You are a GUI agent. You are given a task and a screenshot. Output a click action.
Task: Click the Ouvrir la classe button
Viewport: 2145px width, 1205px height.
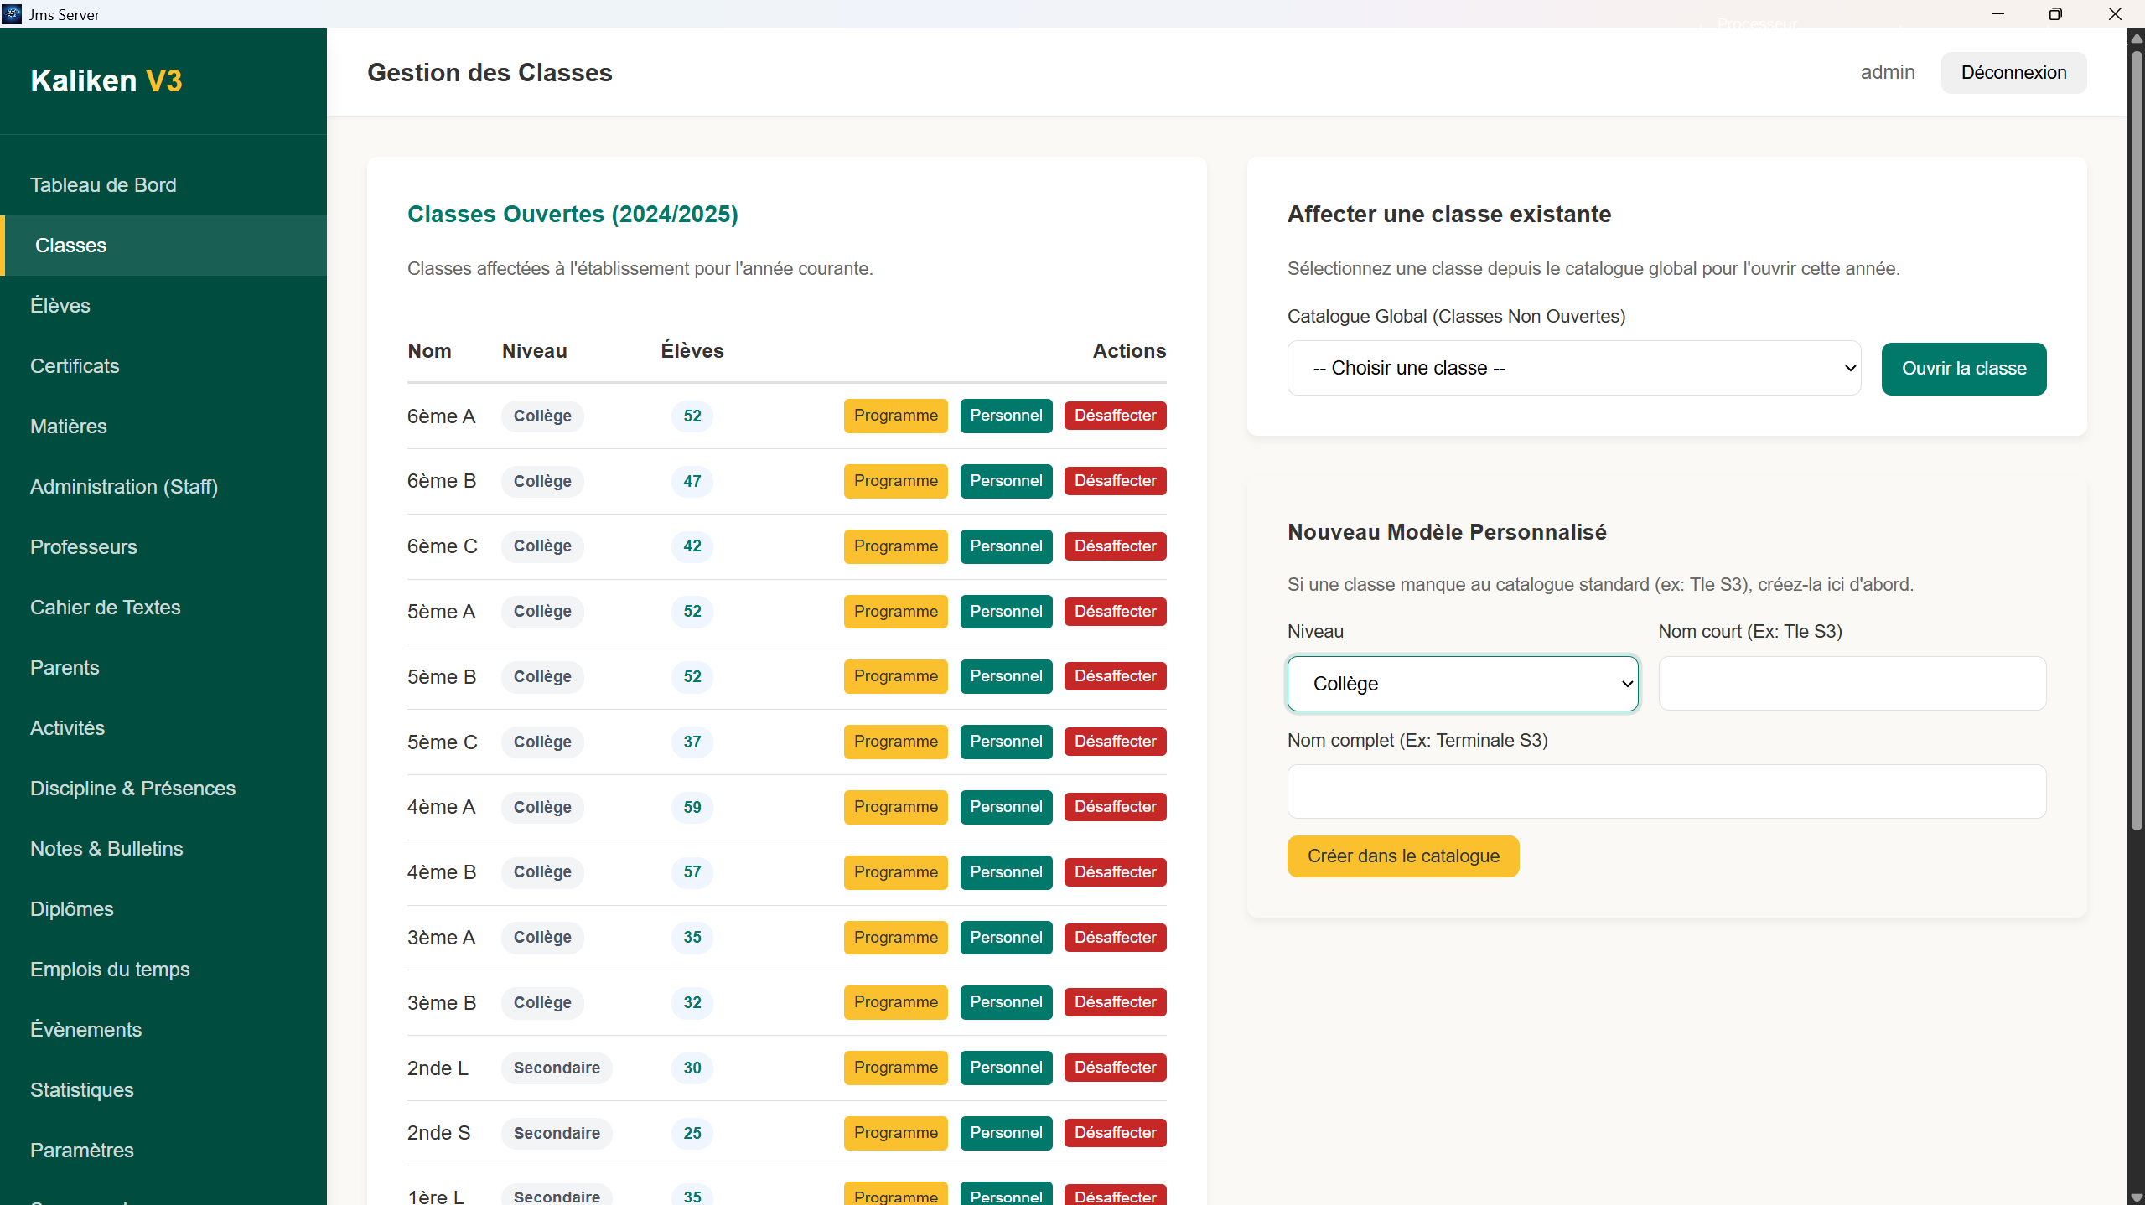click(1963, 368)
